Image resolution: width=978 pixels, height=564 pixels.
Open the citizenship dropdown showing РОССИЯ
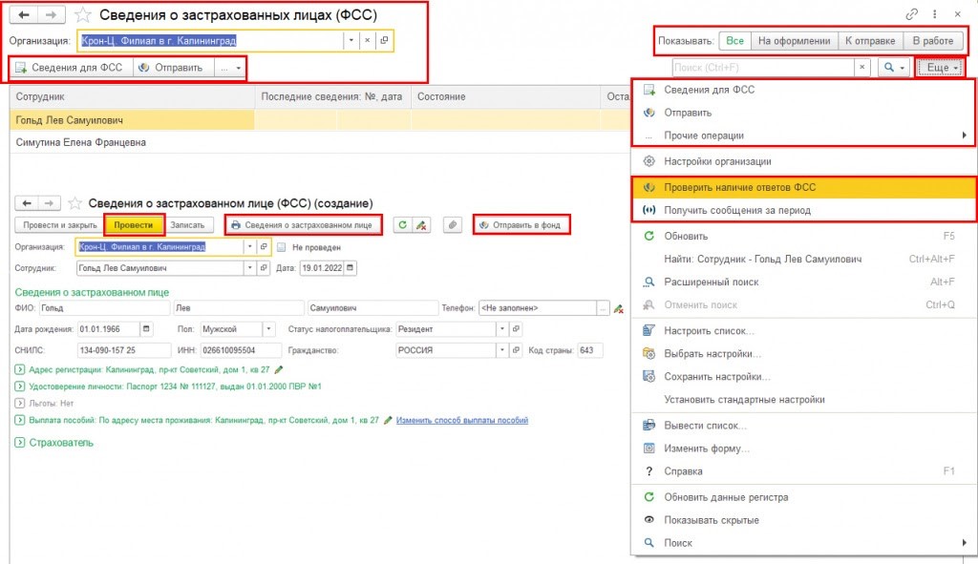pos(502,350)
